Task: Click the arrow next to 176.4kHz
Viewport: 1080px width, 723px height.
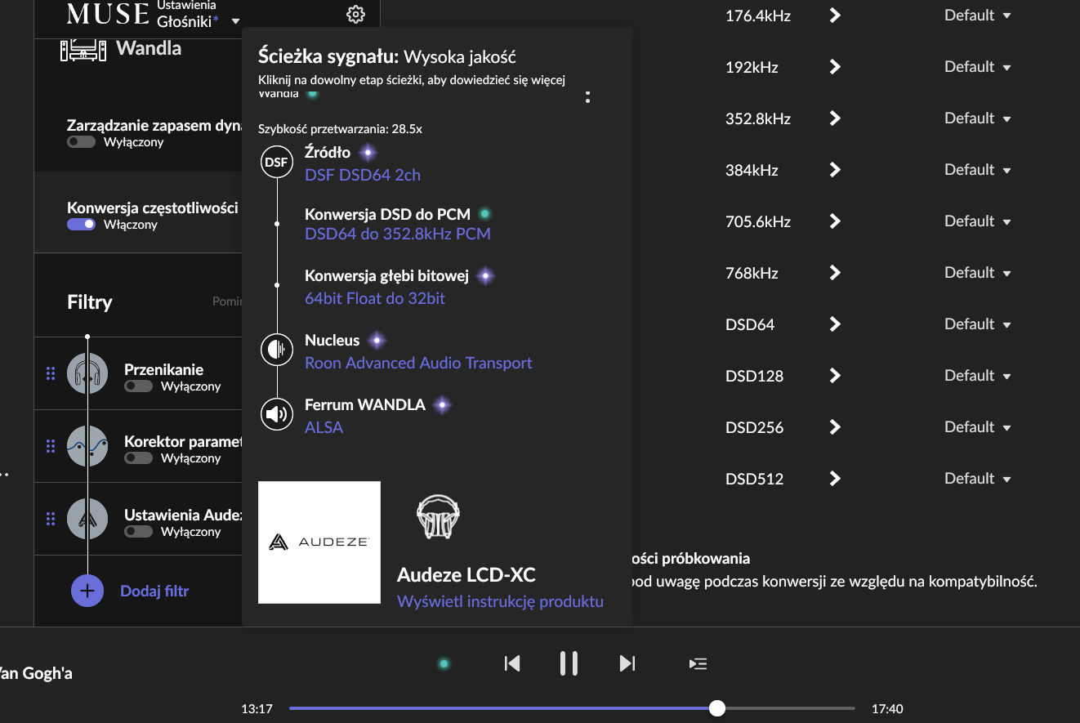Action: (x=835, y=16)
